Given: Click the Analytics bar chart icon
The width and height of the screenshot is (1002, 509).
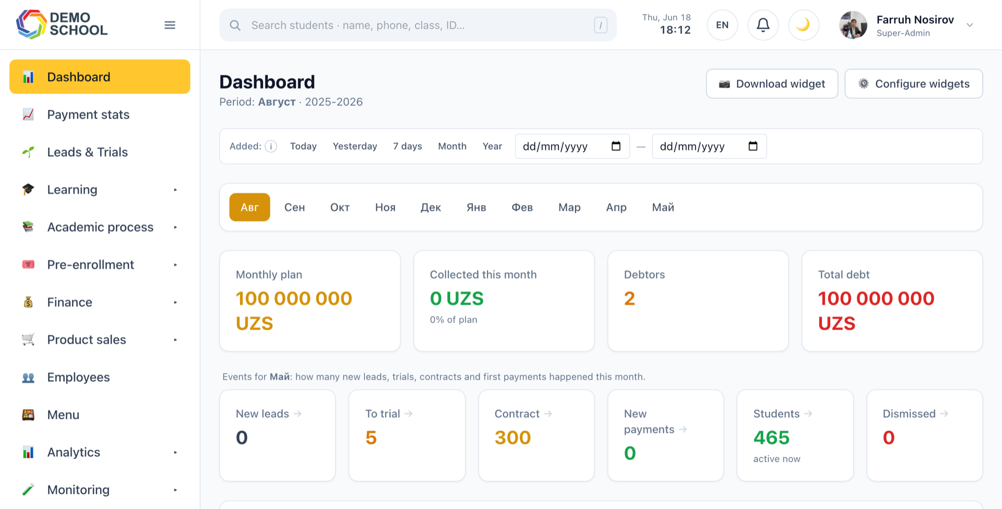Looking at the screenshot, I should pyautogui.click(x=28, y=452).
